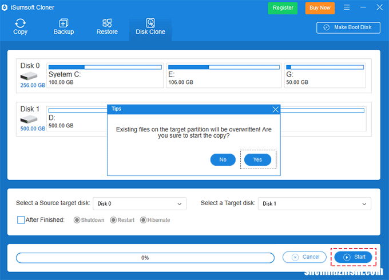Select the Shutdown radio option
389x280 pixels.
point(77,220)
